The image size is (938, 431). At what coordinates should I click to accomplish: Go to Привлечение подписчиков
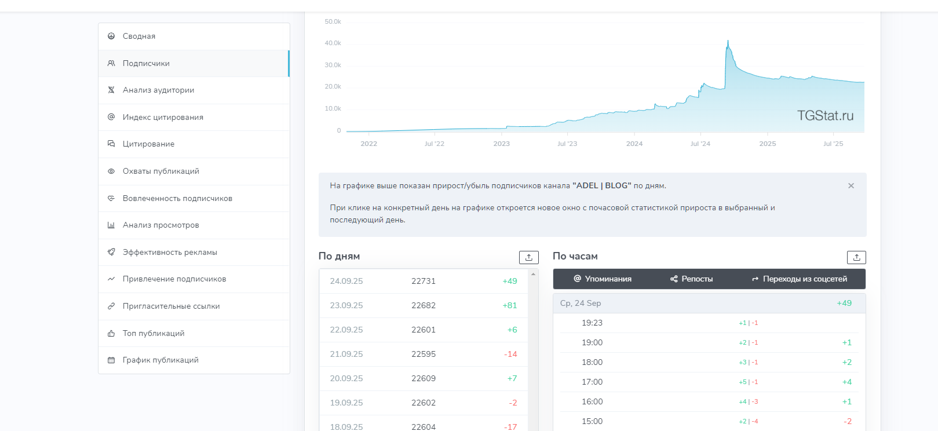(x=174, y=279)
